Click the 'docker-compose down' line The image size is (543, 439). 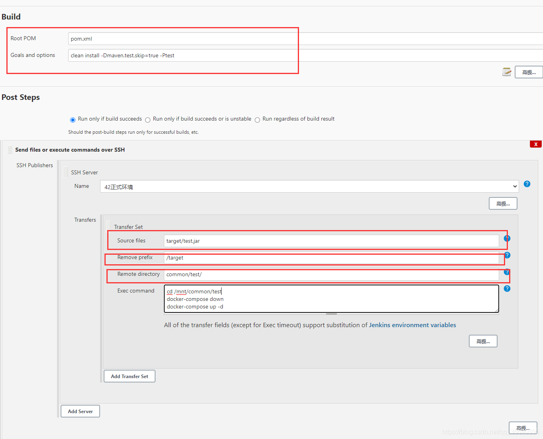pyautogui.click(x=195, y=299)
